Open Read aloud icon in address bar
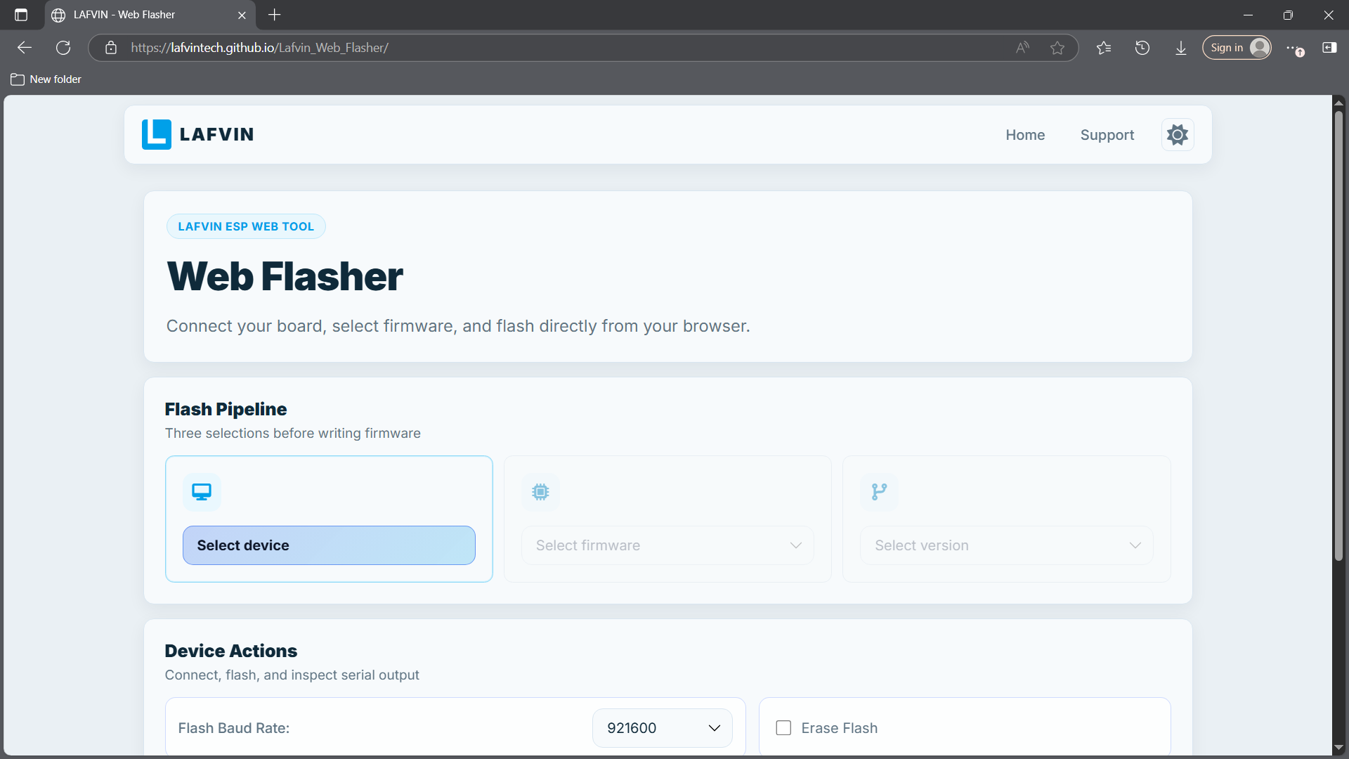 [x=1022, y=48]
